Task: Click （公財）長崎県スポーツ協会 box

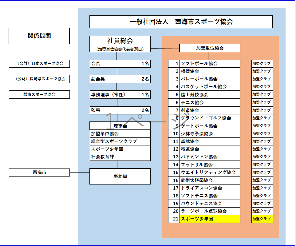Action: tap(39, 79)
